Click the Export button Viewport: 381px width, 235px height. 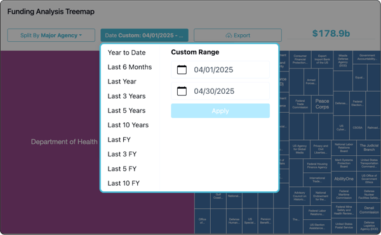[237, 35]
